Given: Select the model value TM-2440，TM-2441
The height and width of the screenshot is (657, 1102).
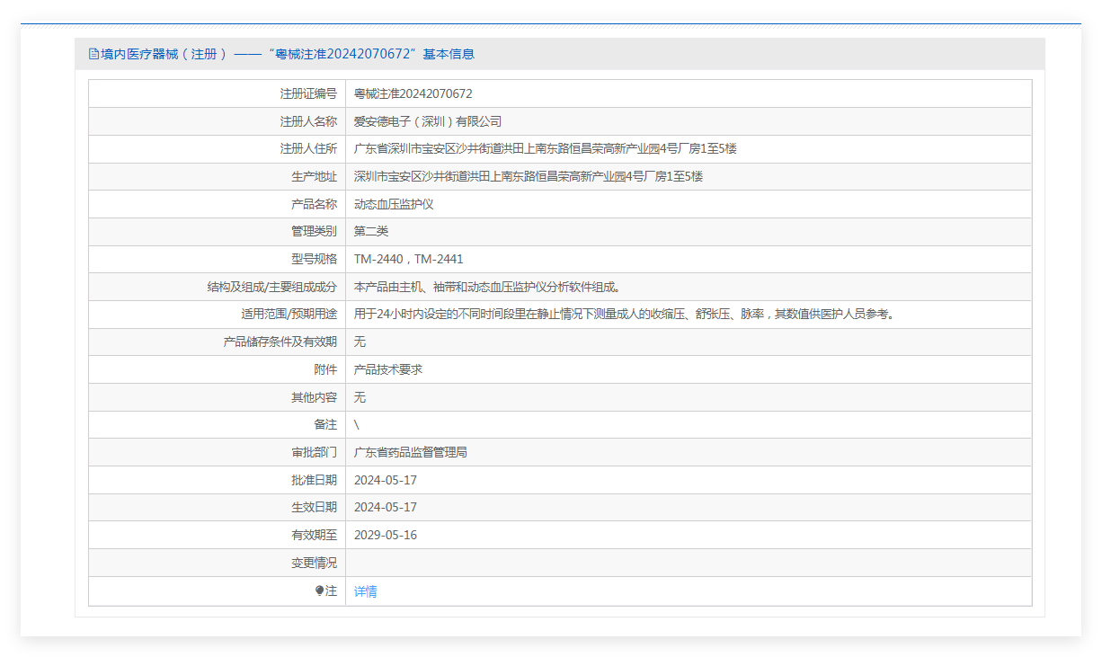Looking at the screenshot, I should pos(408,259).
